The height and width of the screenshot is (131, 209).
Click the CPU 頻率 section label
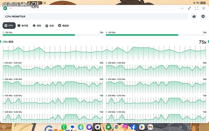click(8, 42)
